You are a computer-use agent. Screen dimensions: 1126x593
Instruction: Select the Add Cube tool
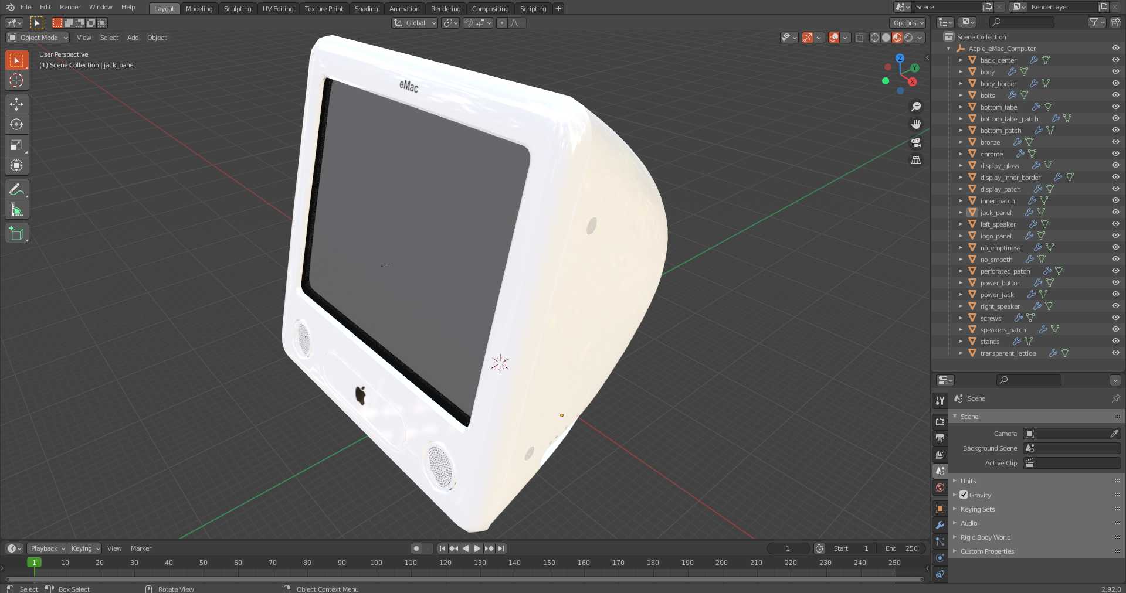16,233
